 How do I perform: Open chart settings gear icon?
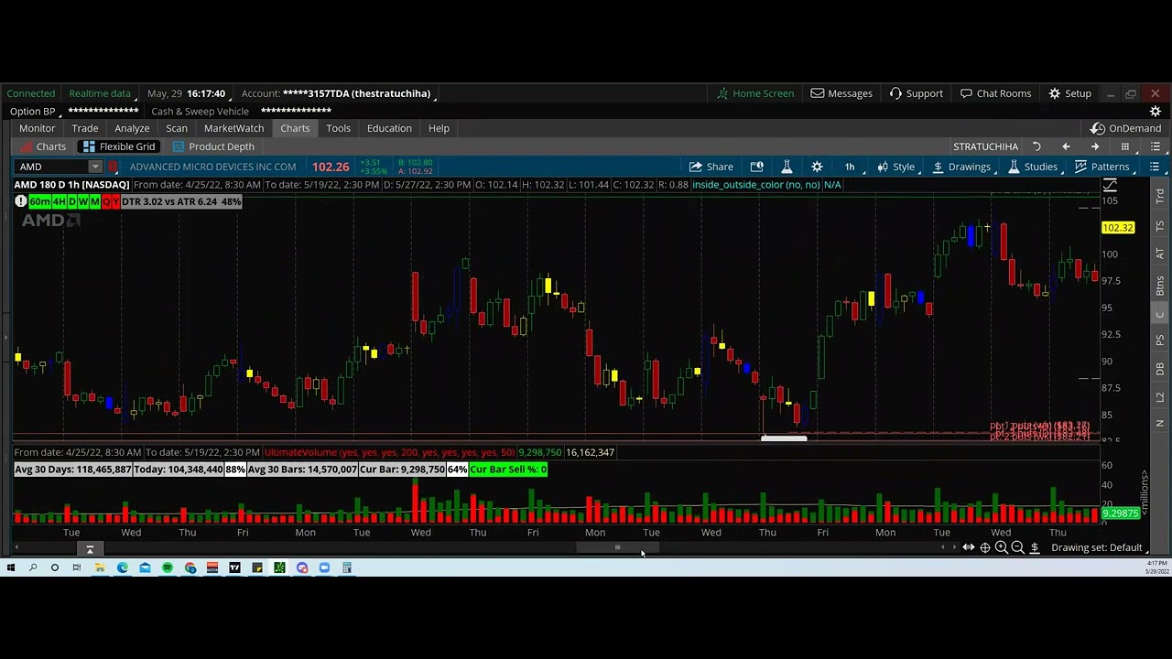817,167
